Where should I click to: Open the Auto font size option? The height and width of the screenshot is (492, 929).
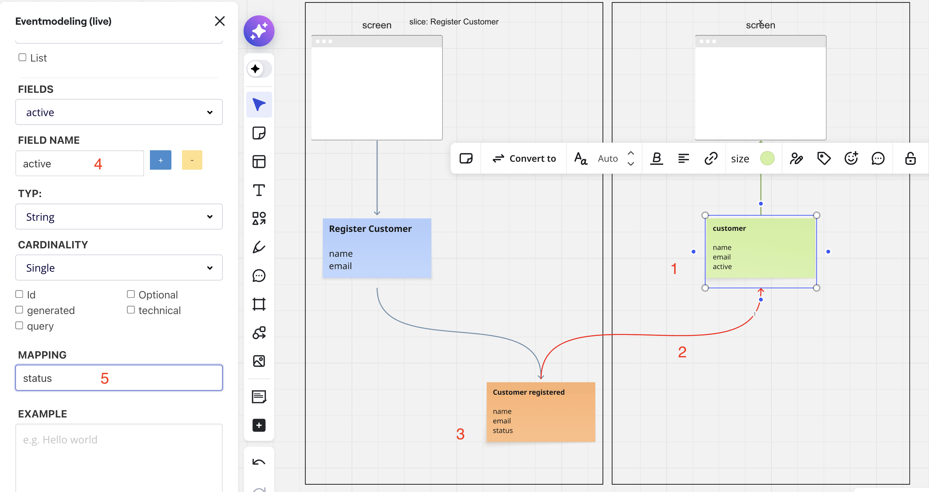pos(608,158)
